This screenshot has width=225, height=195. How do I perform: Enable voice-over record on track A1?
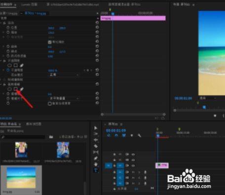pyautogui.click(x=145, y=172)
